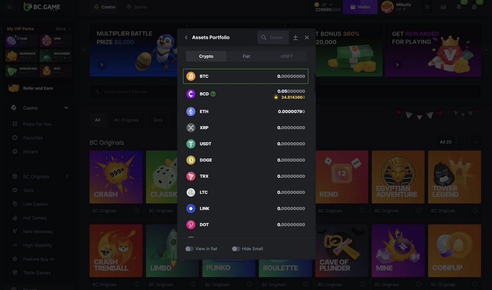Advance the Multiplier Battle banner arrow

tap(102, 65)
